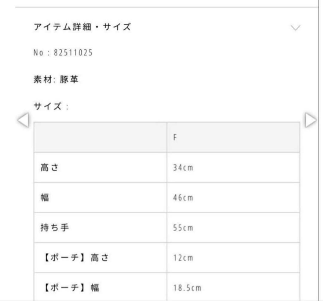The height and width of the screenshot is (301, 323).
Task: Click the 46cm width value
Action: tap(183, 198)
